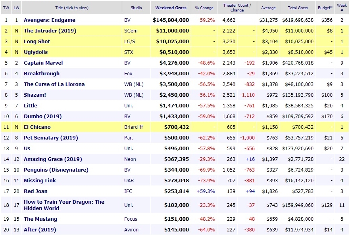Select $356 budget for Avengers: Endgame
The width and height of the screenshot is (350, 235).
(x=327, y=20)
